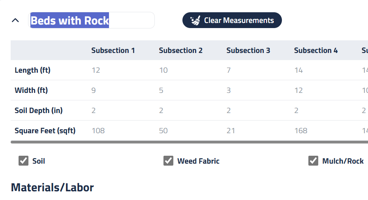Select Subsection 4 width value 12
Viewport: 368px width, 200px height.
pos(299,91)
